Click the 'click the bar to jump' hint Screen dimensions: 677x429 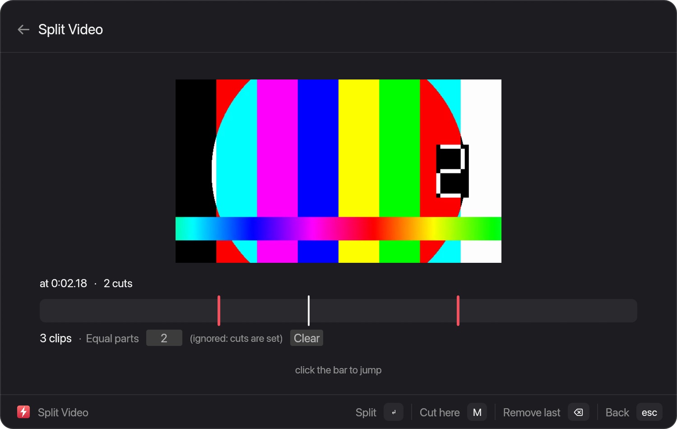338,370
